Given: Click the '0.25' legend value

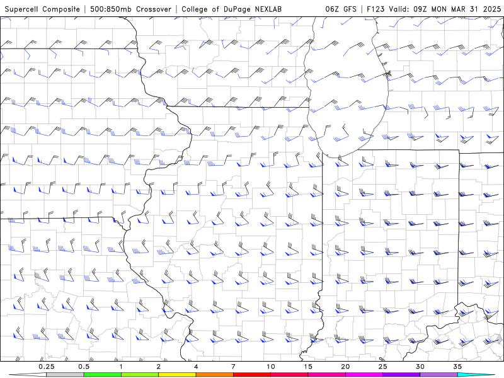Looking at the screenshot, I should 47,367.
